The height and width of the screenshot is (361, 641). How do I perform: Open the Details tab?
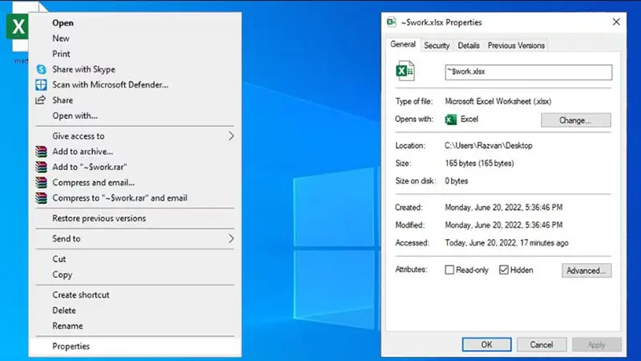(x=469, y=46)
